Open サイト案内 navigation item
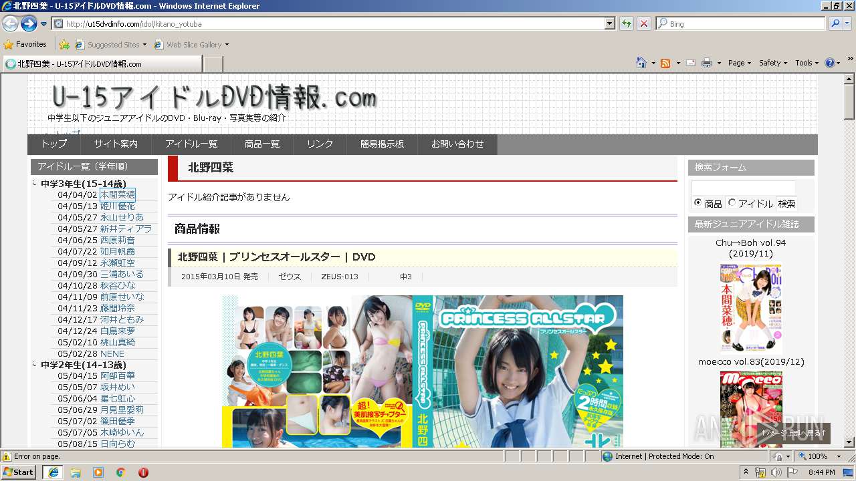856x481 pixels. tap(116, 144)
